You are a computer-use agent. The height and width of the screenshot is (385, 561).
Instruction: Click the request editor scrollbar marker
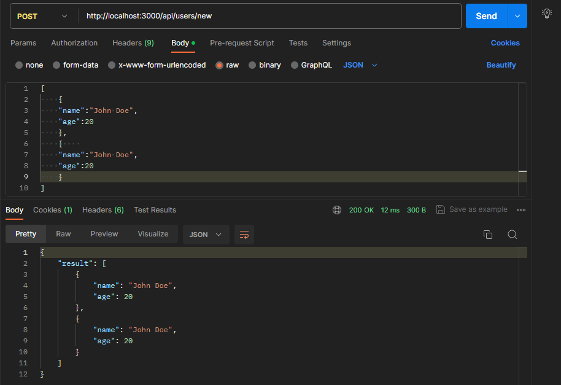(x=522, y=171)
